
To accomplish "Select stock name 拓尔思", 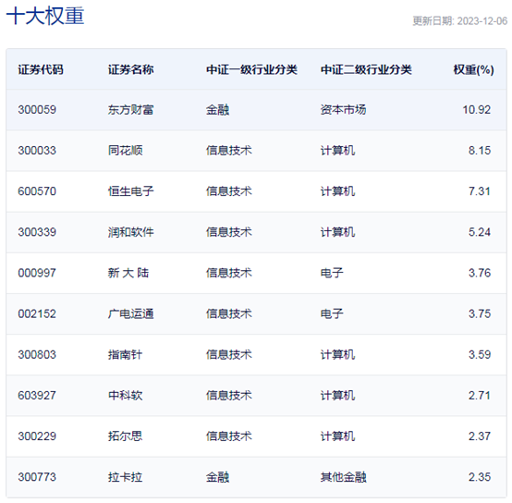I will [x=125, y=436].
